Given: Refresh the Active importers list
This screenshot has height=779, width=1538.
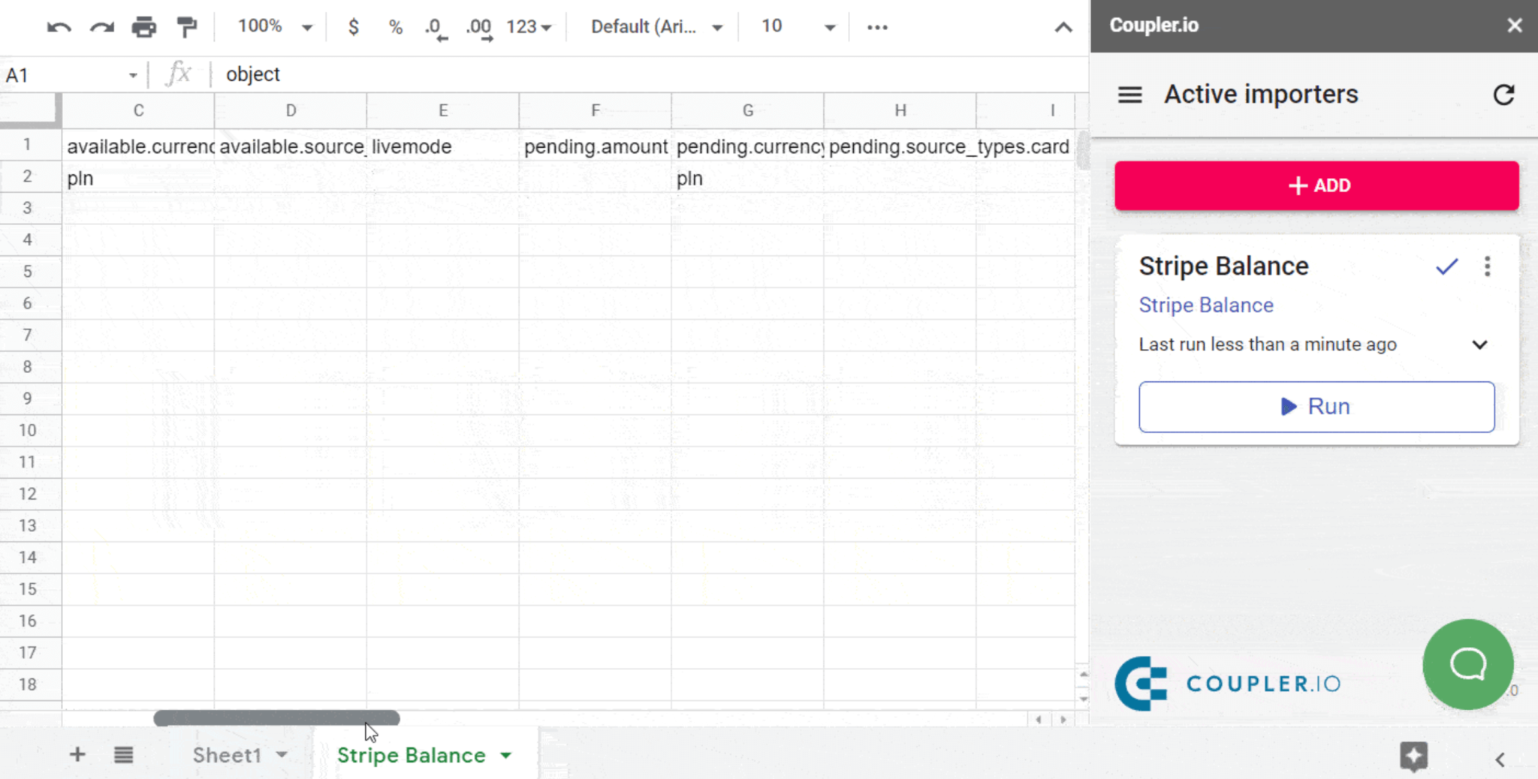Looking at the screenshot, I should (1503, 95).
